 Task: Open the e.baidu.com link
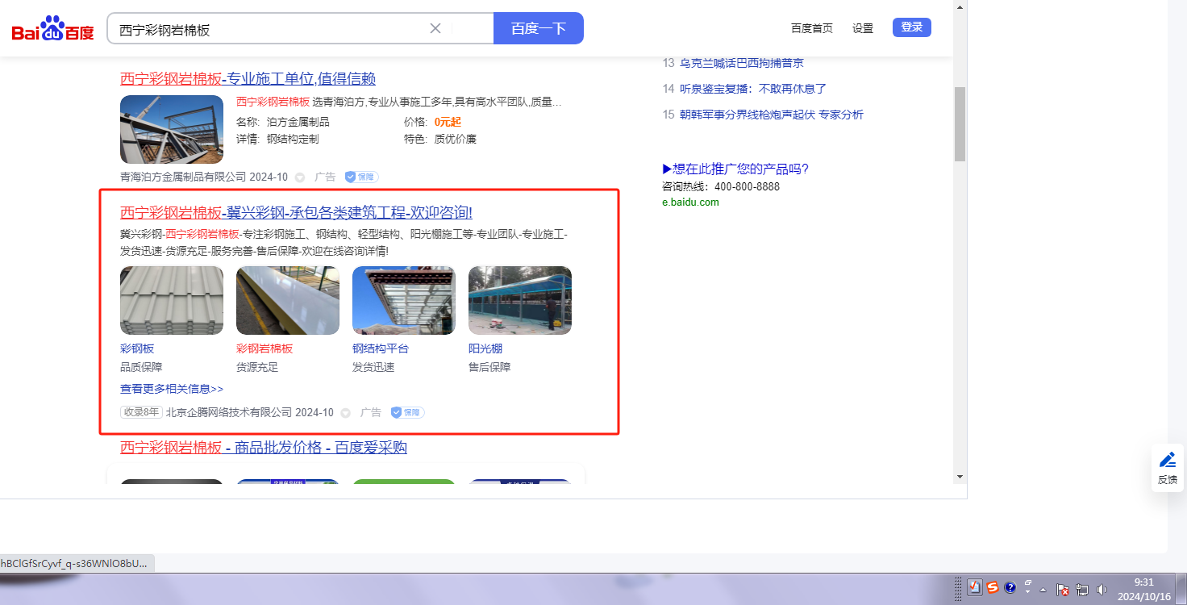pyautogui.click(x=690, y=202)
